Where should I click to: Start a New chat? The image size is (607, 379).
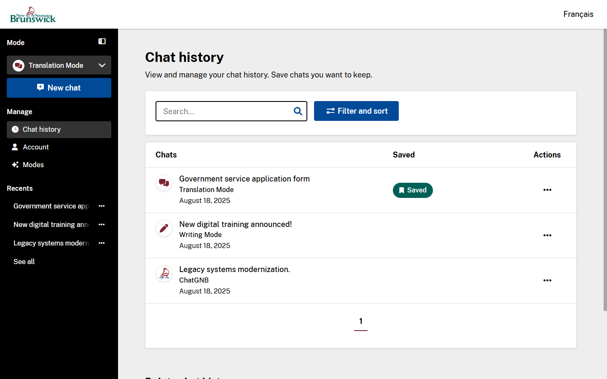tap(59, 88)
